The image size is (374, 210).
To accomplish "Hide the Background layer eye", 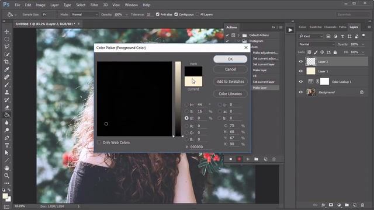I will pos(301,92).
